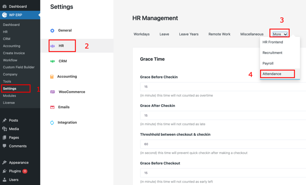Open the HR submenu under WP ERP
306x185 pixels.
point(5,32)
